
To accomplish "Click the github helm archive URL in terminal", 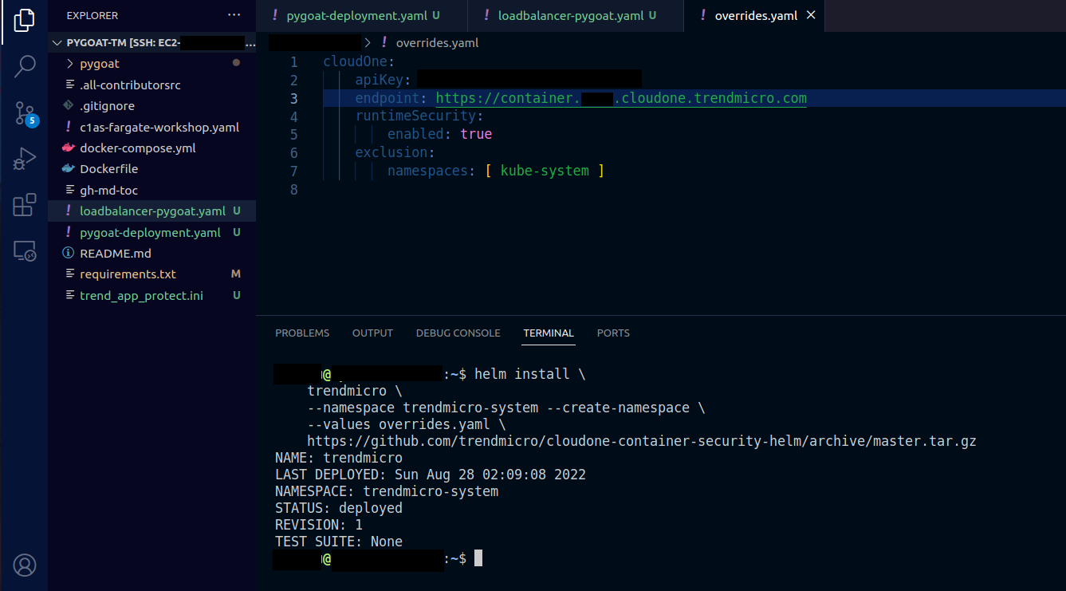I will point(642,441).
